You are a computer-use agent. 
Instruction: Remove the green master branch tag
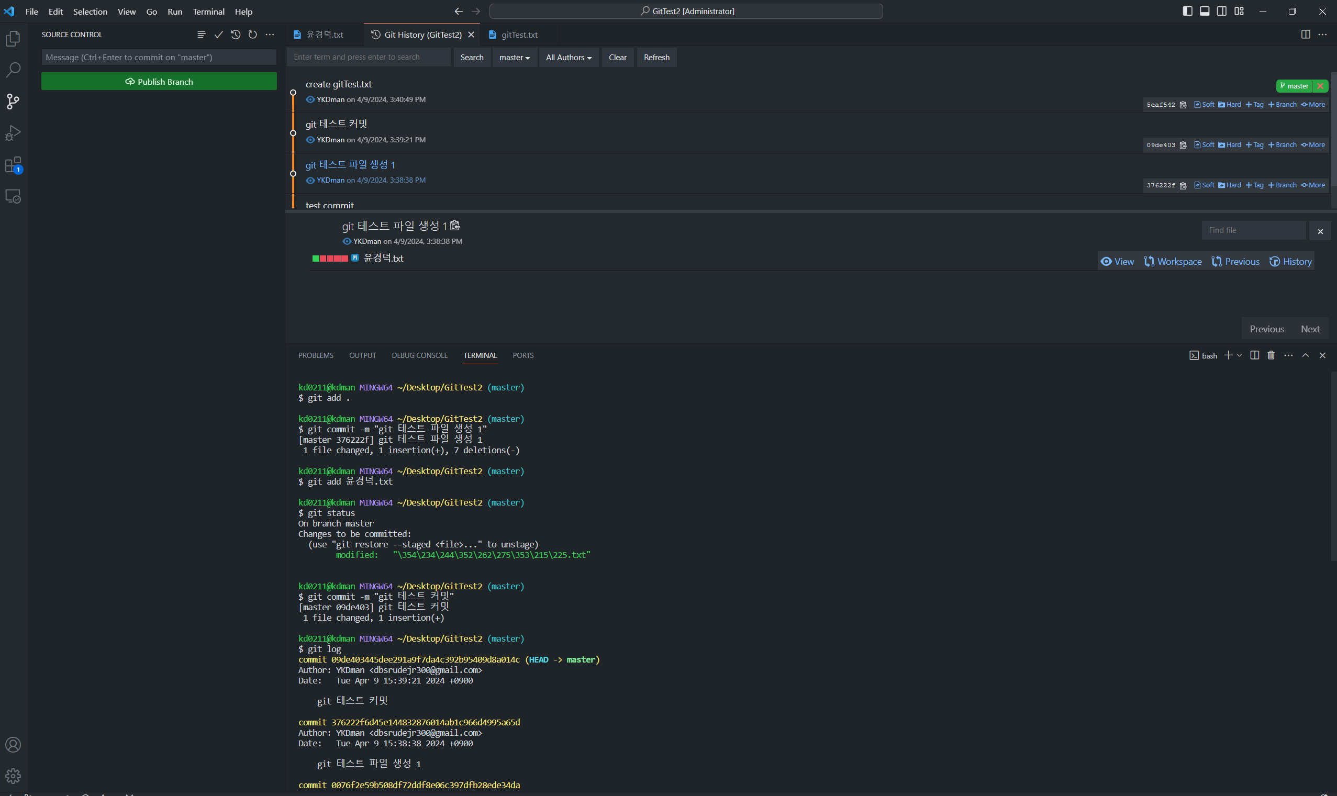pyautogui.click(x=1320, y=86)
